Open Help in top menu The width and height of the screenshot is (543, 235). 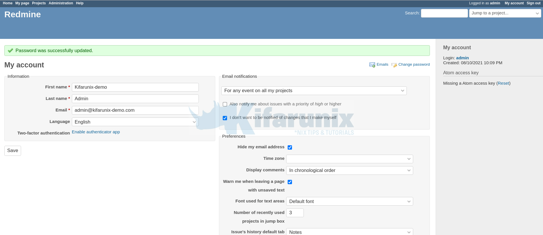tap(80, 3)
